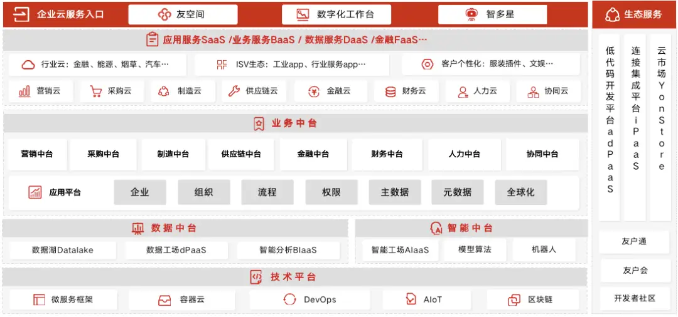The width and height of the screenshot is (678, 317).
Task: Click the 企业云服务入口 entry icon
Action: click(21, 14)
